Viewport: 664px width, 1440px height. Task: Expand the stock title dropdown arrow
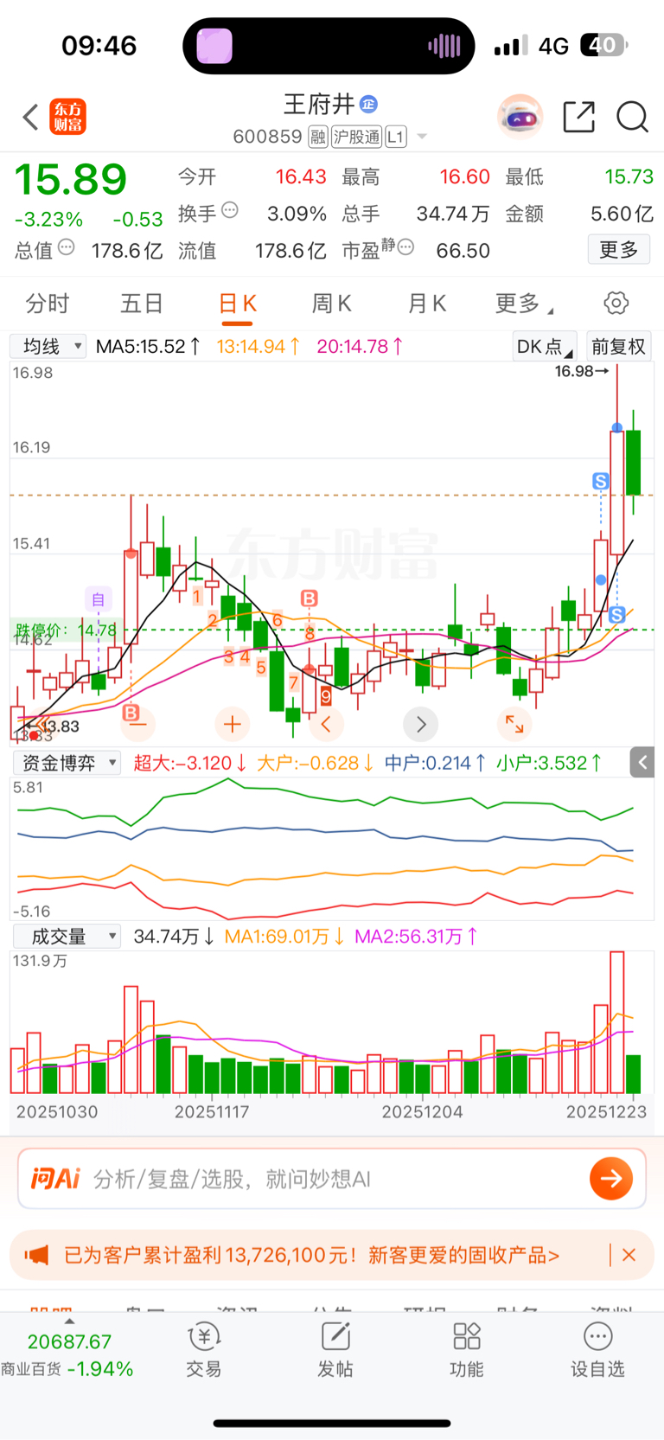[422, 137]
